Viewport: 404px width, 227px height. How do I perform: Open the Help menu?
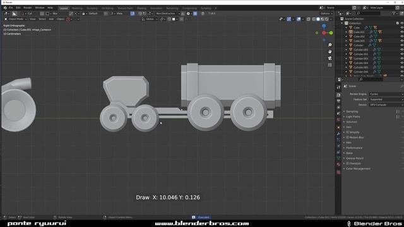[50, 8]
